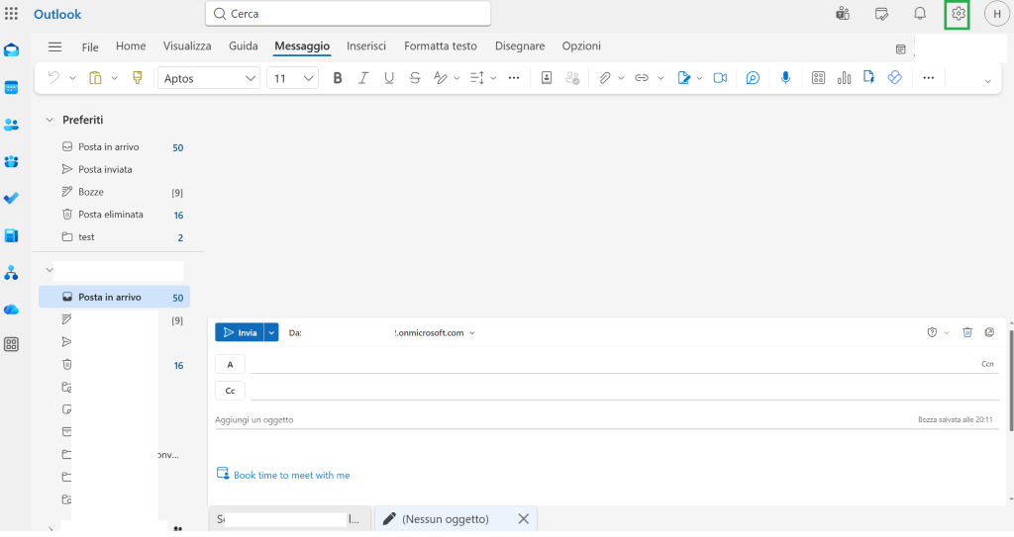Send the message with Invia

240,333
